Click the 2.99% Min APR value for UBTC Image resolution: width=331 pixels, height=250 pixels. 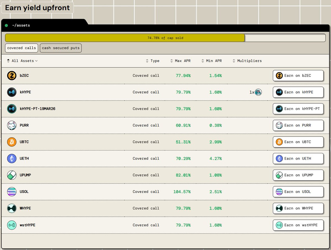click(x=215, y=142)
